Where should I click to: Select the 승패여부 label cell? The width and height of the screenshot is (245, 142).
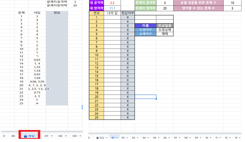point(146,34)
